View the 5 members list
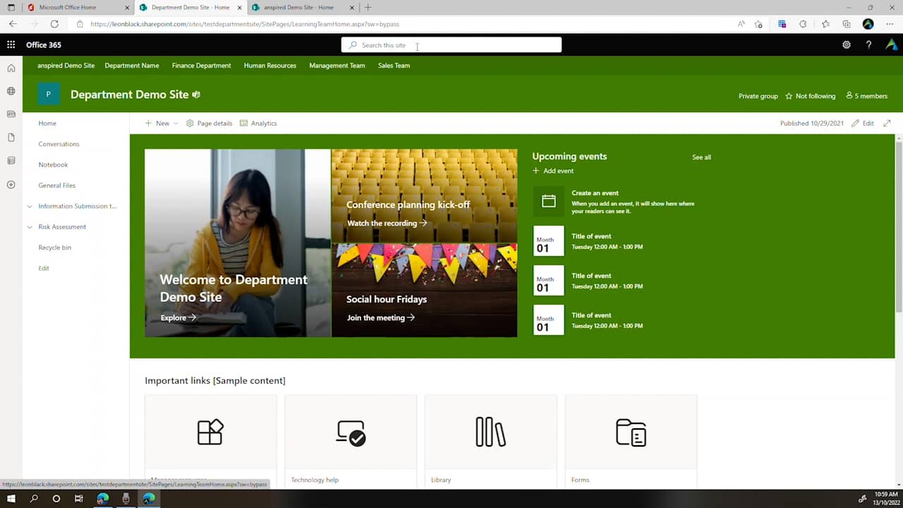This screenshot has height=508, width=903. [x=866, y=96]
